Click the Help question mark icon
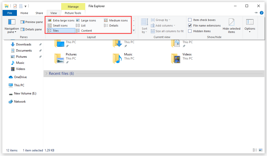The height and width of the screenshot is (156, 267). (x=262, y=13)
